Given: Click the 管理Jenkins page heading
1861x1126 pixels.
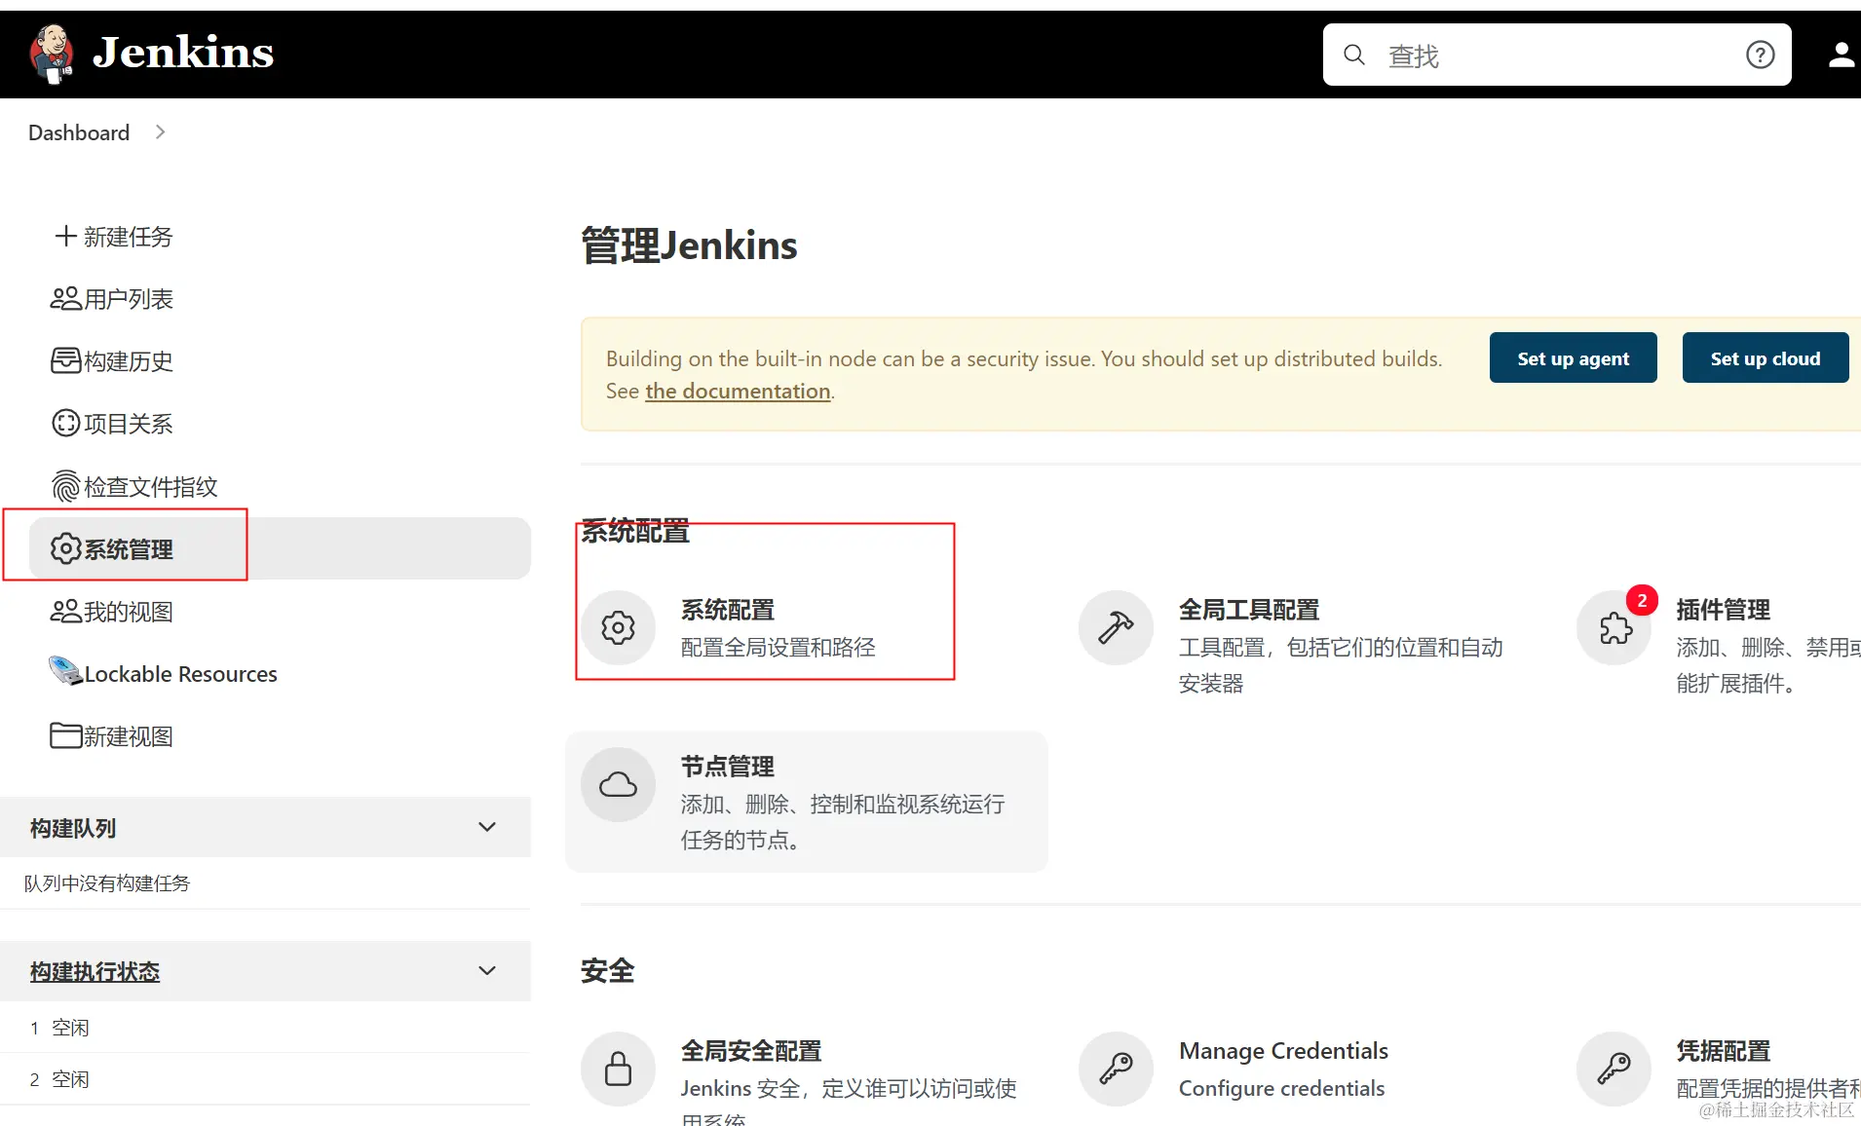Looking at the screenshot, I should [689, 245].
